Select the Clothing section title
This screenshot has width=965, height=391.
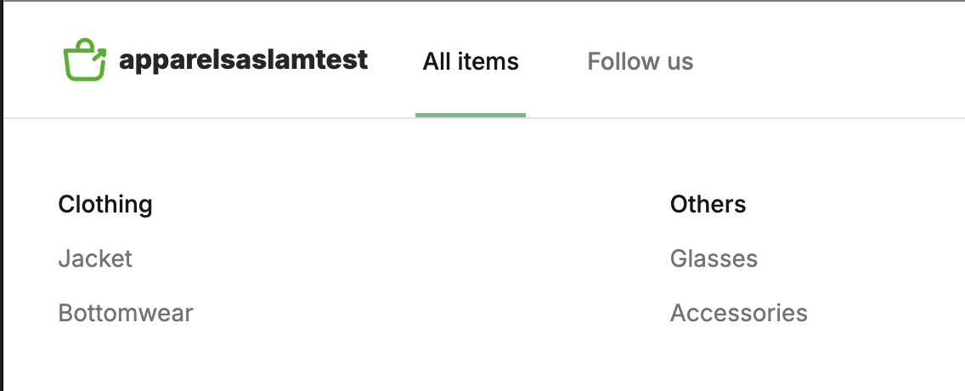click(105, 205)
